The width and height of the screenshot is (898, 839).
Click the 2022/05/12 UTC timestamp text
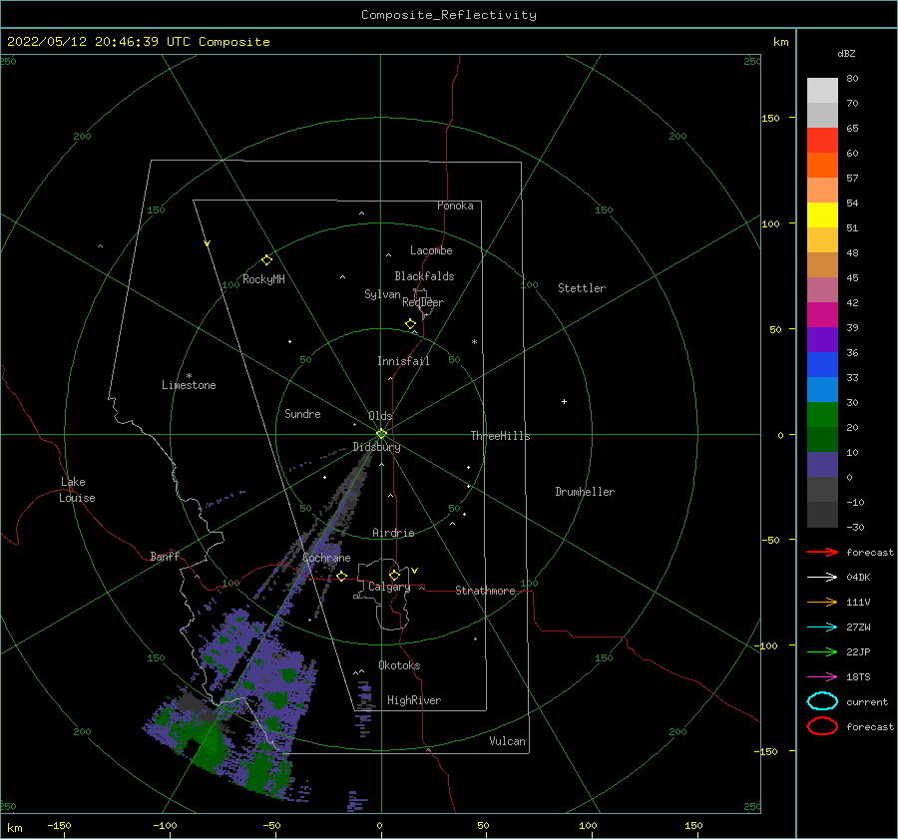pyautogui.click(x=138, y=42)
